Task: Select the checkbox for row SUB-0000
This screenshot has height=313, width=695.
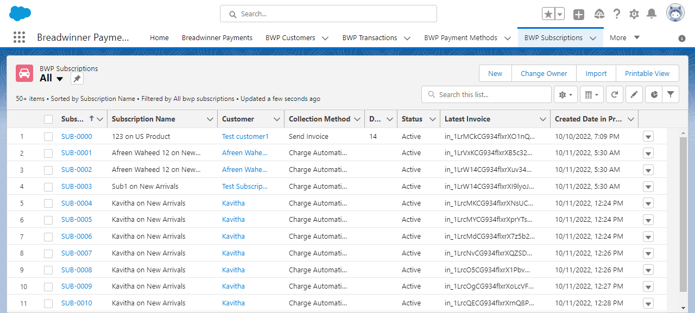Action: pos(47,136)
